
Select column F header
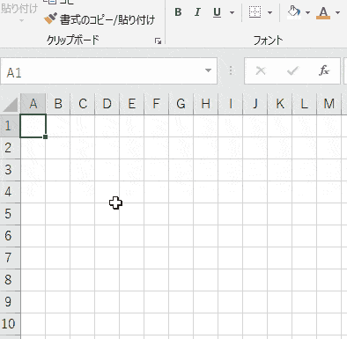pyautogui.click(x=157, y=104)
